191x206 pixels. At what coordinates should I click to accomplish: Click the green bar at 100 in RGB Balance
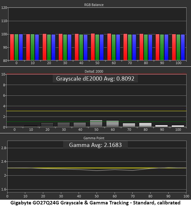(178, 47)
